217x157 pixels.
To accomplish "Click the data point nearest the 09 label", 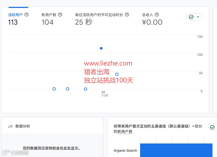I will coord(86,89).
